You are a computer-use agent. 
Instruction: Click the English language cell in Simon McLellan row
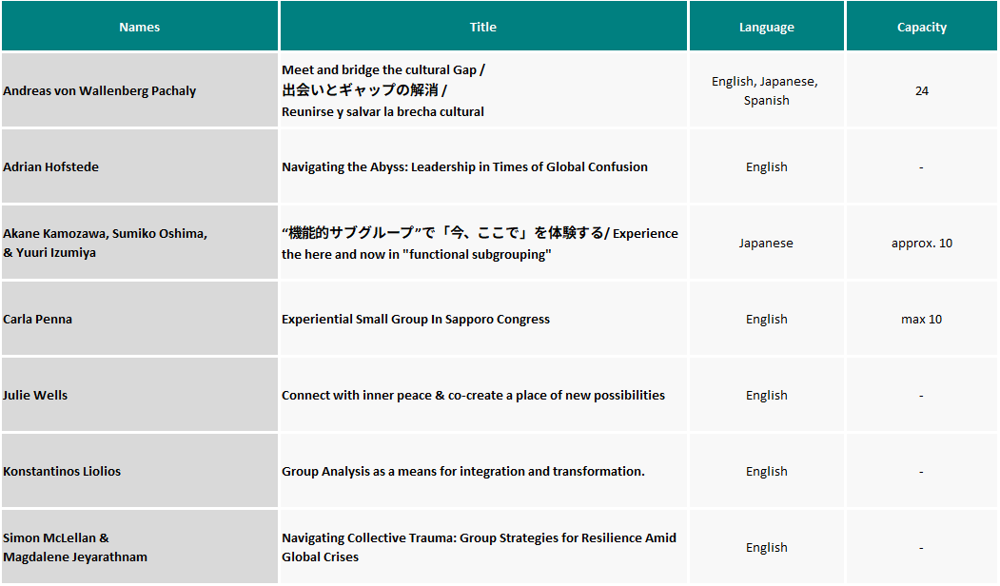coord(767,546)
